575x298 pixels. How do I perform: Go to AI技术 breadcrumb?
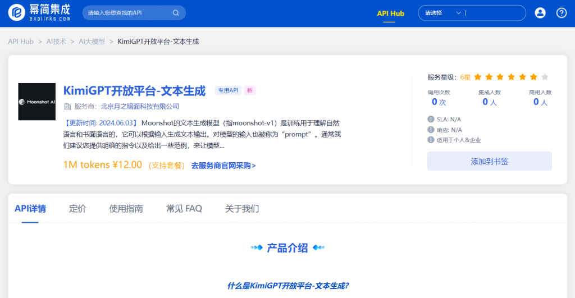56,42
